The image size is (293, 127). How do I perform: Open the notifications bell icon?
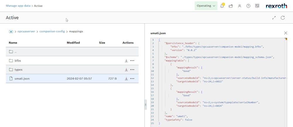coord(222,6)
